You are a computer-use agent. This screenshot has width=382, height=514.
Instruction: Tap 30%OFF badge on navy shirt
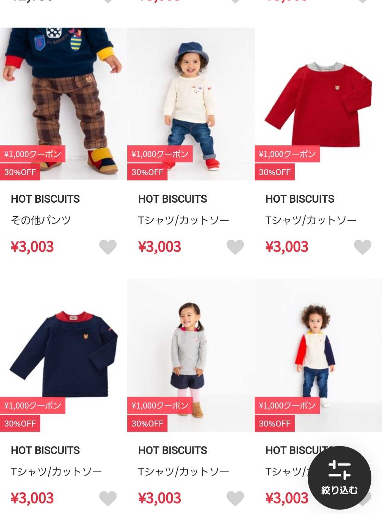pos(20,424)
